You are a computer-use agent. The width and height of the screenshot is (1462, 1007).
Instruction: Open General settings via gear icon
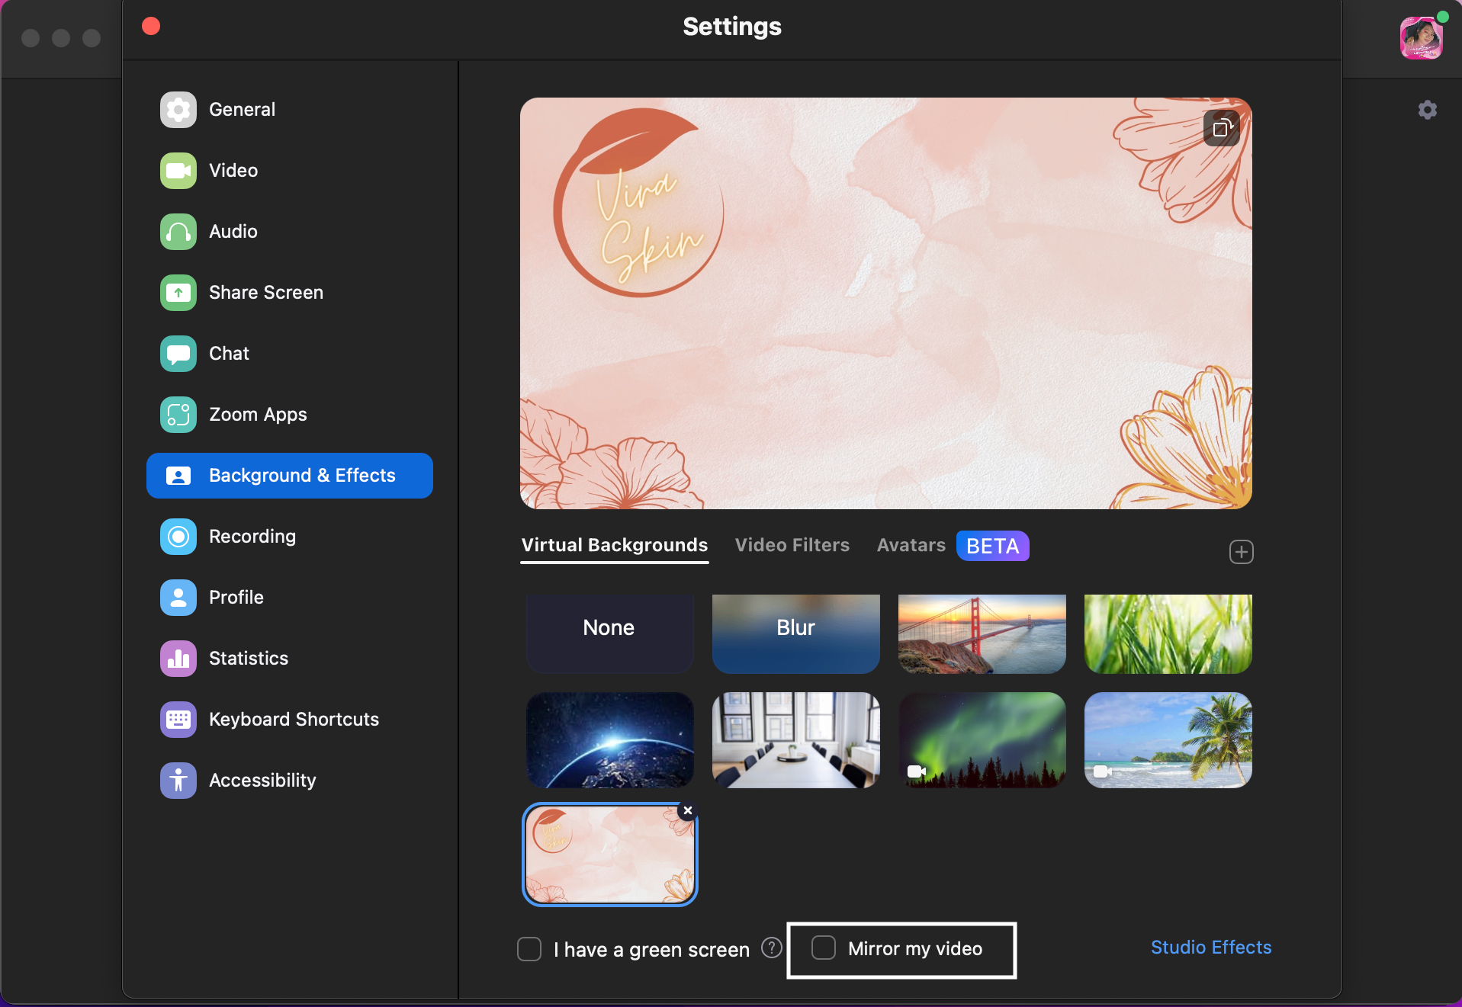point(178,110)
